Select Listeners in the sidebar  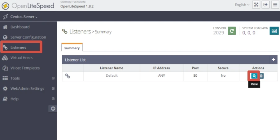coord(18,47)
